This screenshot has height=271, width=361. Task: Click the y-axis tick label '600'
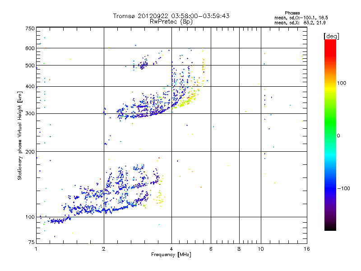(x=30, y=48)
